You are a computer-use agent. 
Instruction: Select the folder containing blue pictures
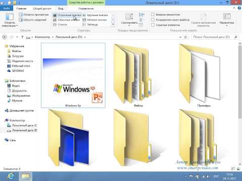point(69,138)
